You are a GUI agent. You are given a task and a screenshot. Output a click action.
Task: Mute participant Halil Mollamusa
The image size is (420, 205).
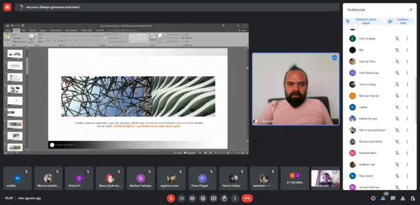[x=397, y=73]
